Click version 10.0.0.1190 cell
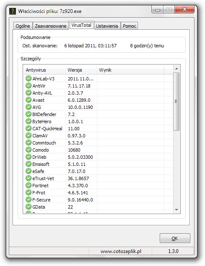205x266 pixels. click(x=80, y=107)
